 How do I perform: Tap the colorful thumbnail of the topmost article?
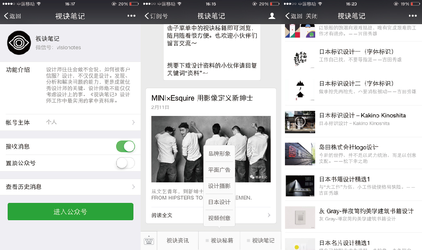coord(300,31)
